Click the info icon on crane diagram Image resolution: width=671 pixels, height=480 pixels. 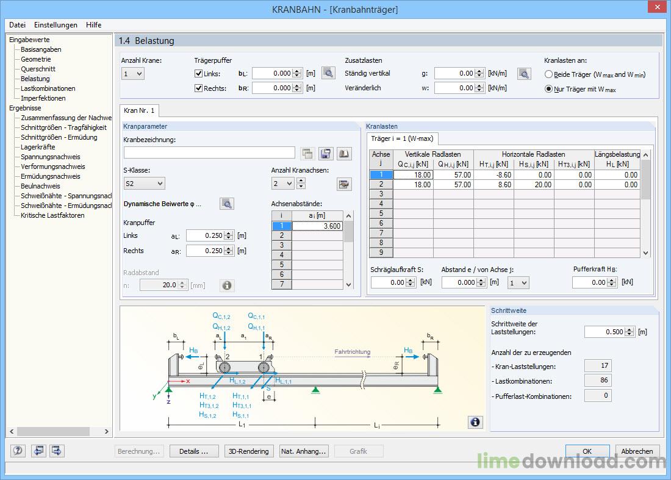(475, 422)
